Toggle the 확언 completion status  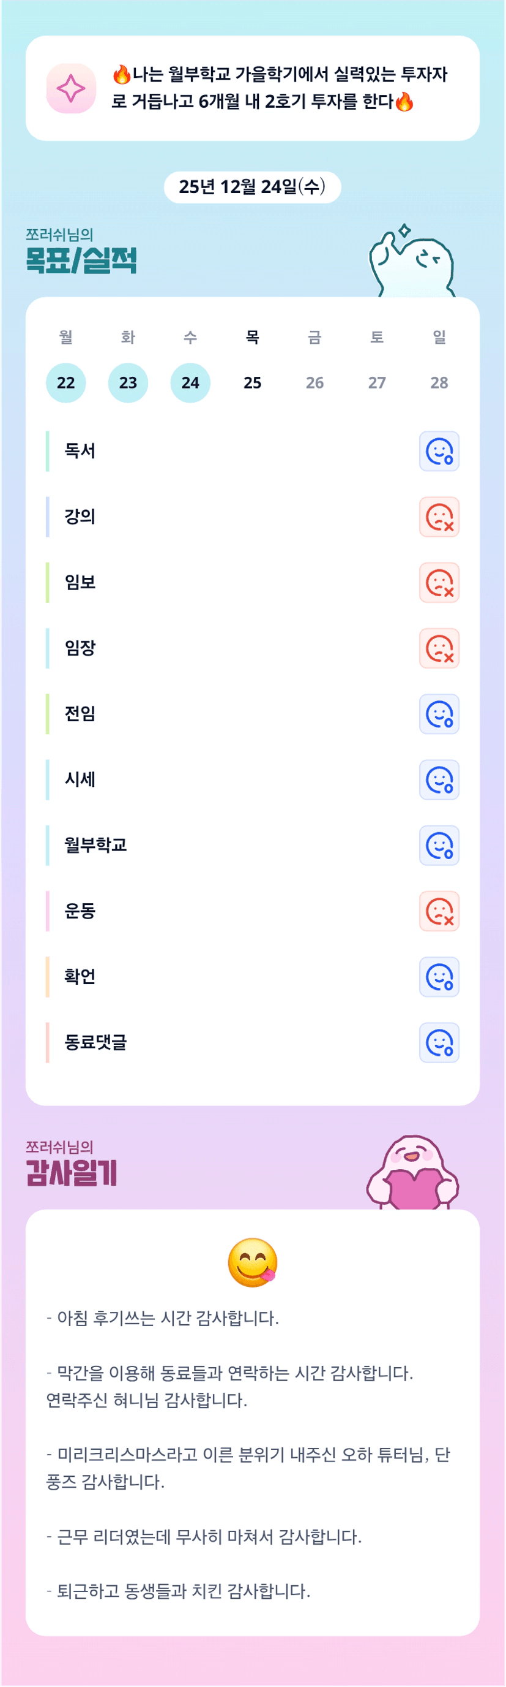[x=439, y=977]
